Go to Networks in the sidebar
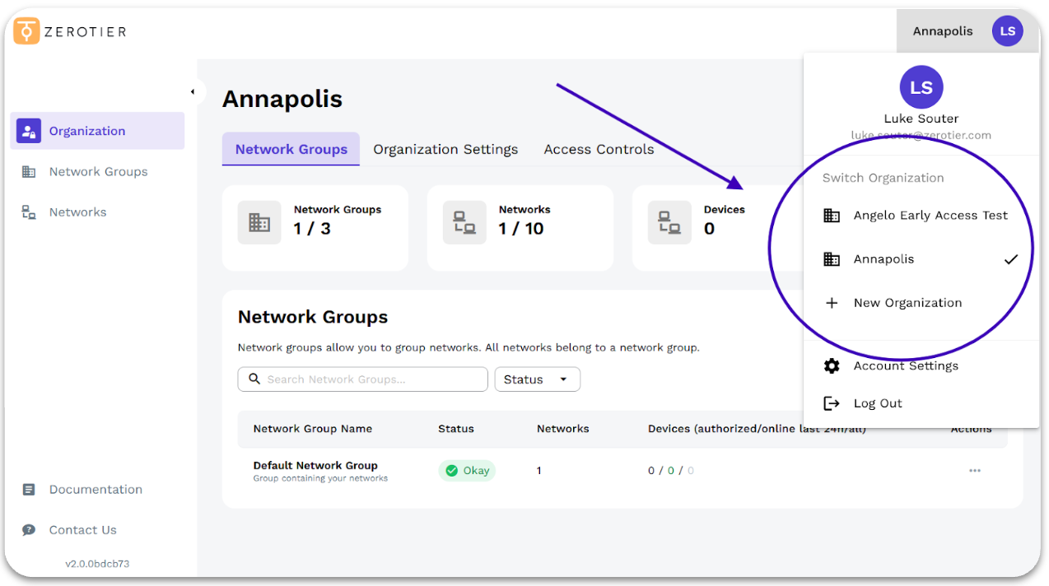1049x586 pixels. coord(77,212)
